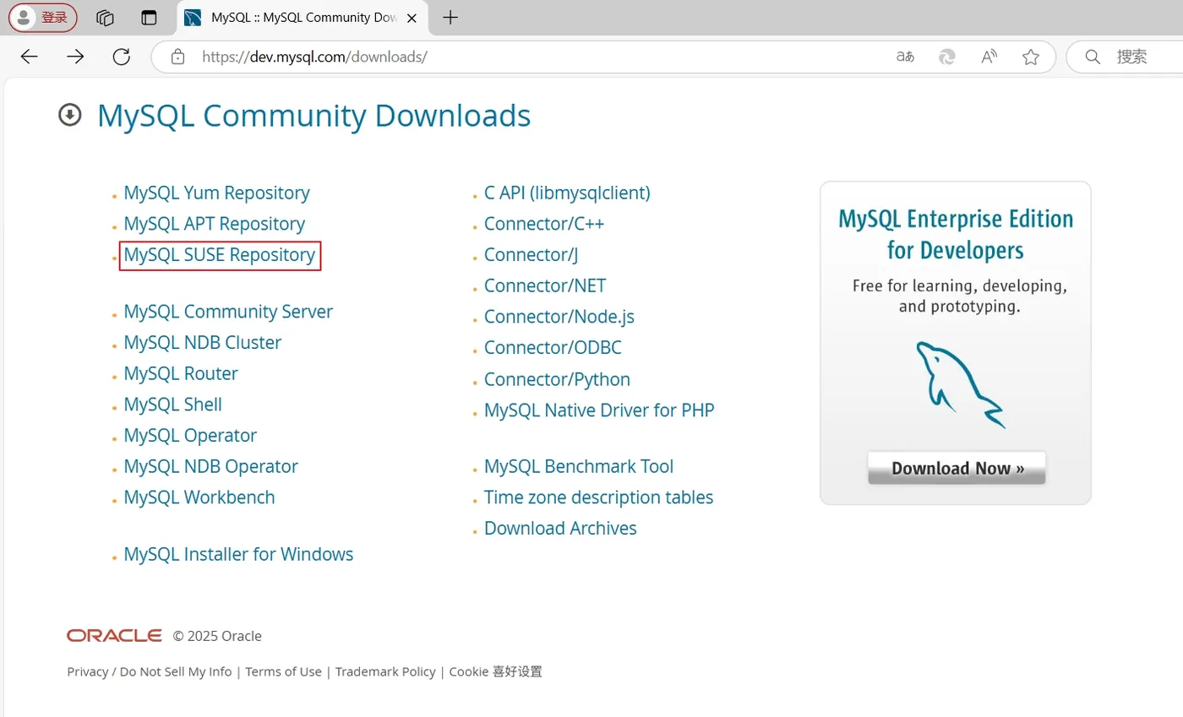
Task: Open a new browser tab
Action: [x=450, y=18]
